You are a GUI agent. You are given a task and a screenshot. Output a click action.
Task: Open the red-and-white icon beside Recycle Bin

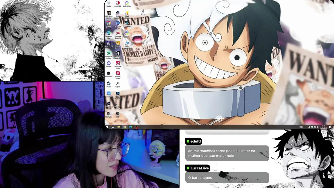pyautogui.click(x=118, y=4)
